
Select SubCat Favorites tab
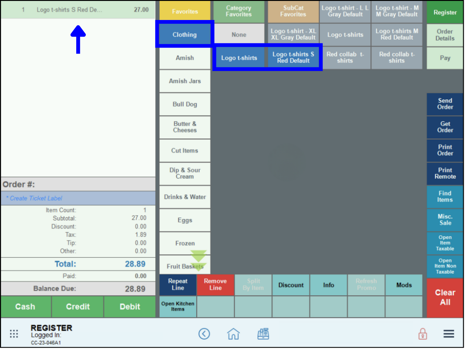pos(293,11)
